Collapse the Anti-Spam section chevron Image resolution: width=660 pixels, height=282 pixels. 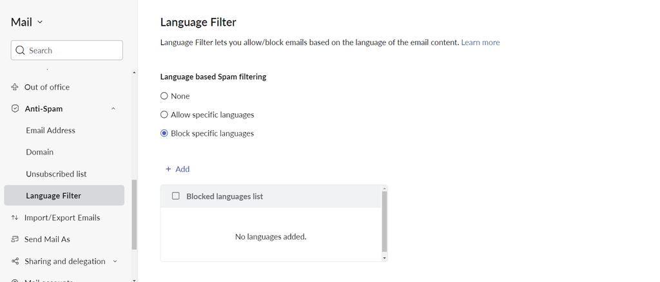coord(113,109)
